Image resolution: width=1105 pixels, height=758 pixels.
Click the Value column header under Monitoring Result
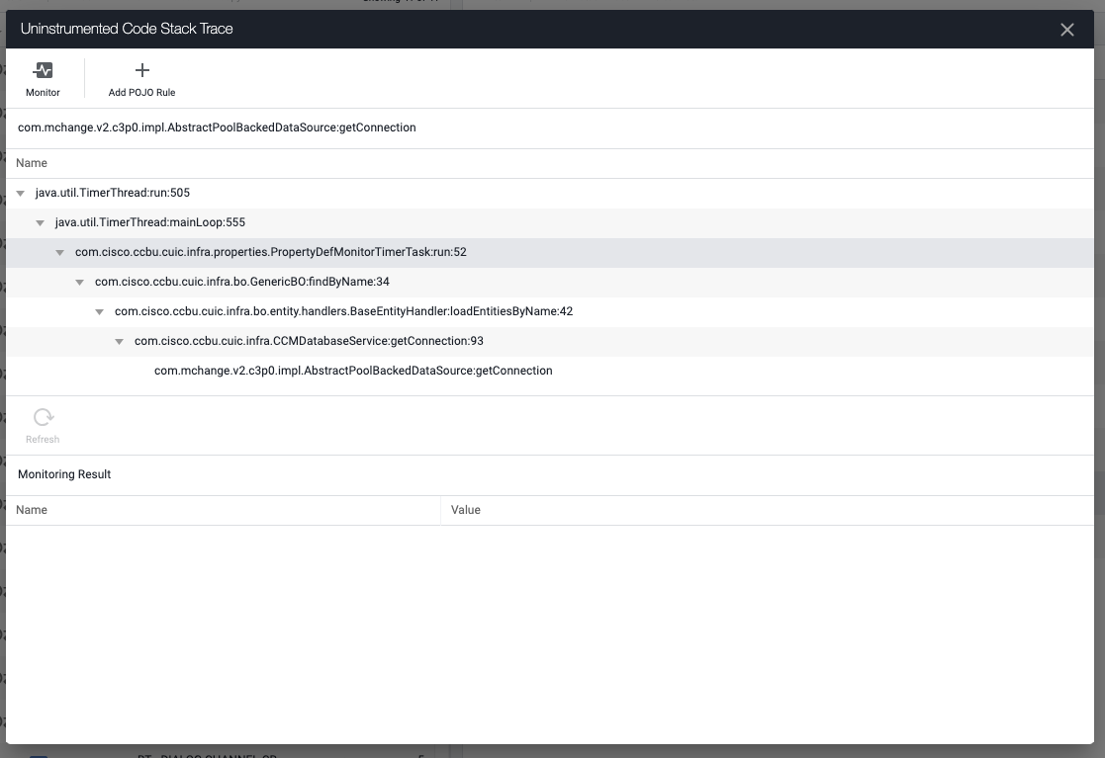click(466, 510)
